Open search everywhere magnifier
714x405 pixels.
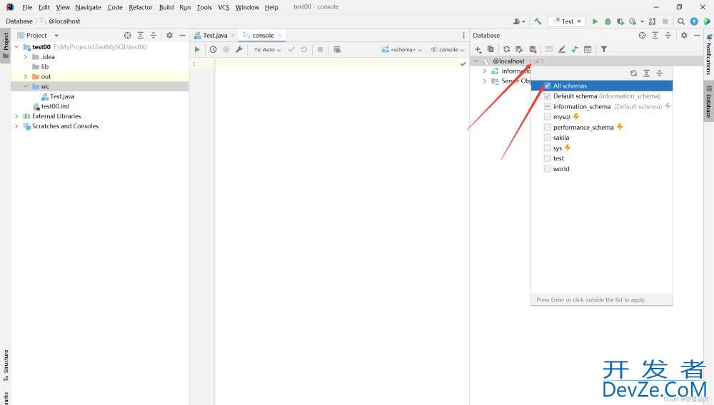680,21
